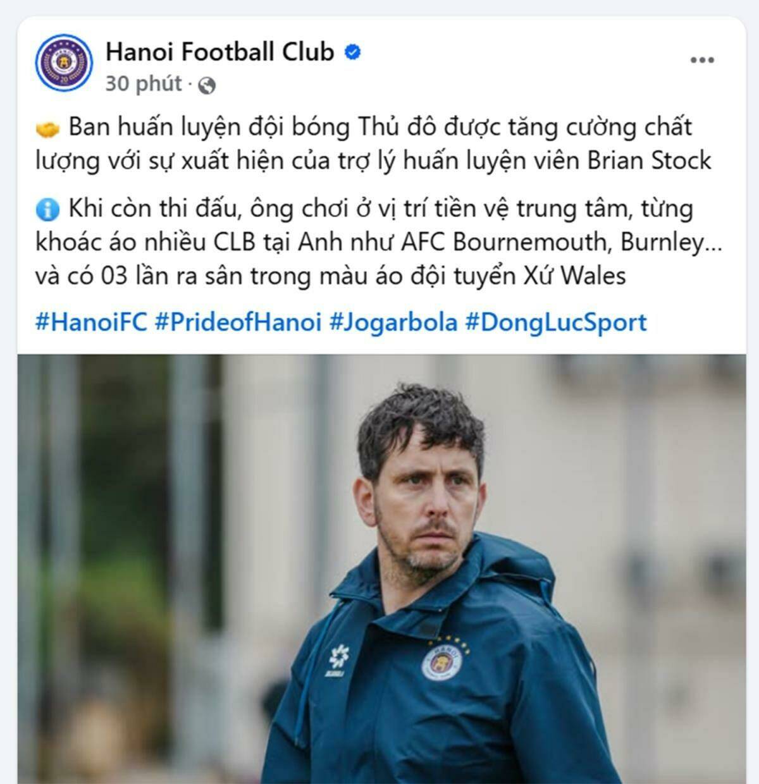Open the #PrideofHanoi hashtag
The image size is (759, 784).
[x=238, y=322]
